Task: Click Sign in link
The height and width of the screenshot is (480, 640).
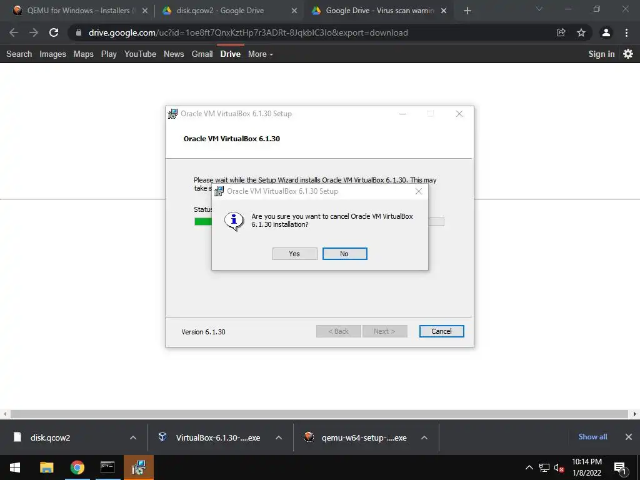Action: (x=601, y=54)
